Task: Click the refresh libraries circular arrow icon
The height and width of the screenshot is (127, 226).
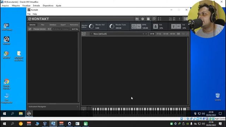Action: click(30, 29)
